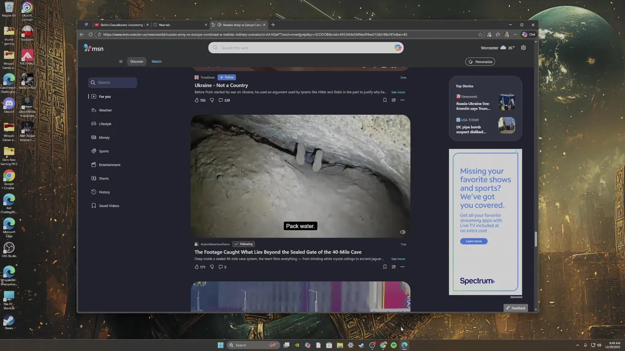Open Spotify from the taskbar
The height and width of the screenshot is (351, 625).
click(394, 345)
